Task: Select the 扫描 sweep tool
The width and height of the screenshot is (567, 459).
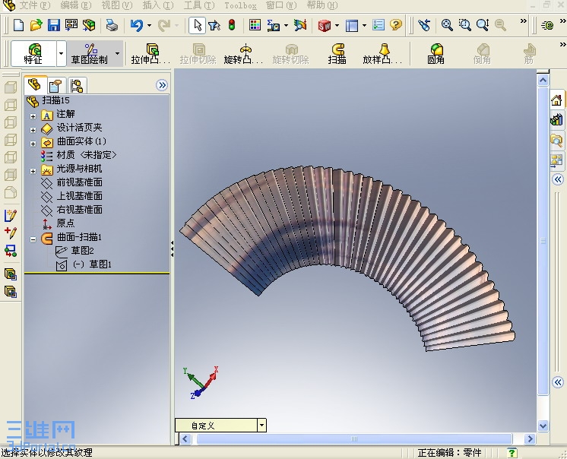Action: [337, 53]
